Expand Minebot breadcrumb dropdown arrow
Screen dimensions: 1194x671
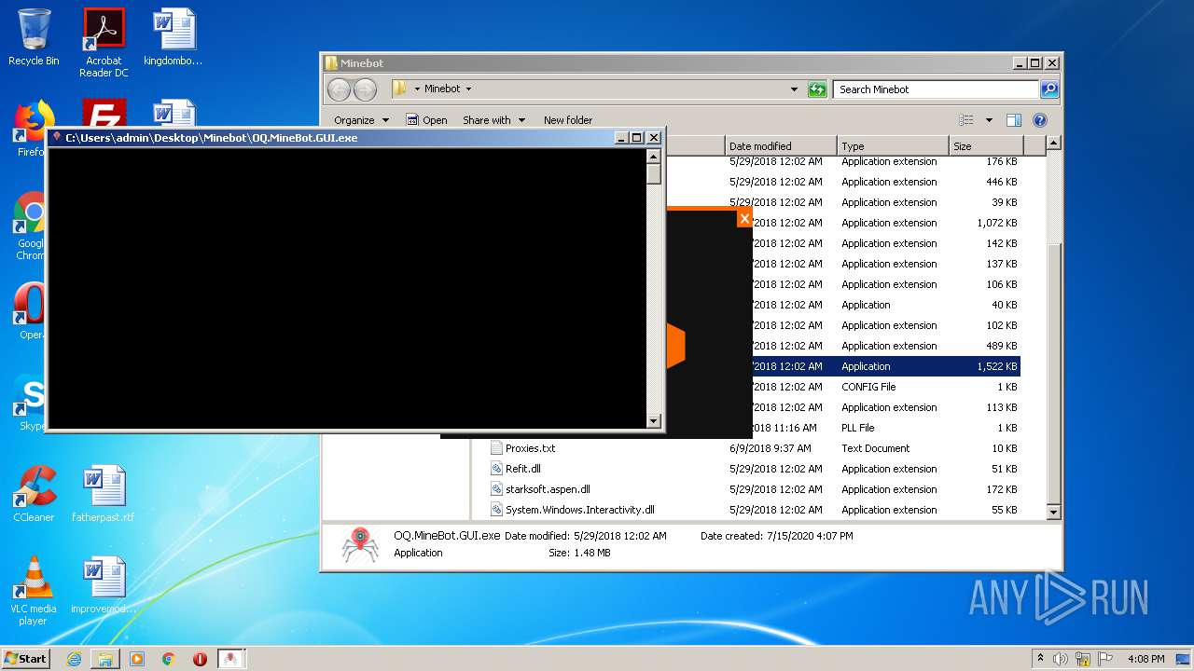click(468, 89)
